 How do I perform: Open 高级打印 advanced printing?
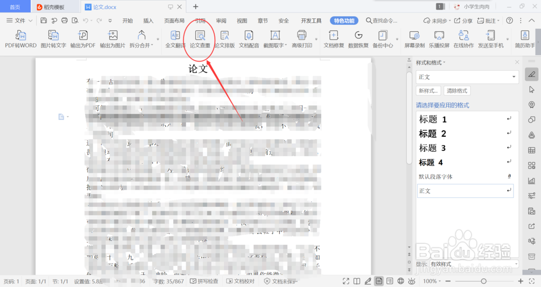click(x=302, y=39)
